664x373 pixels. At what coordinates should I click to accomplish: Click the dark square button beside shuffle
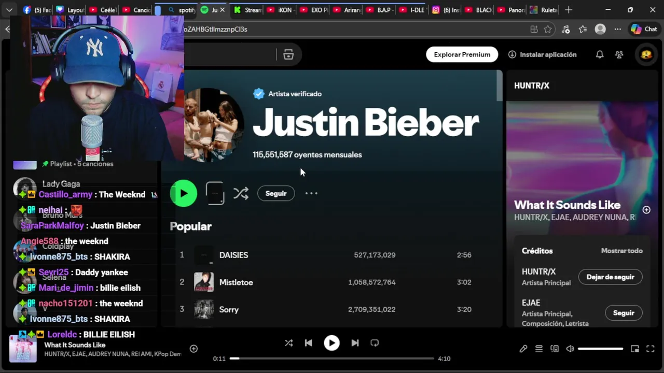pos(215,193)
